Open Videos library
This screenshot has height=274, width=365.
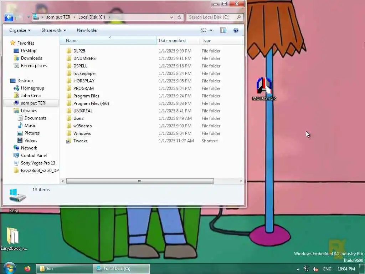click(27, 140)
